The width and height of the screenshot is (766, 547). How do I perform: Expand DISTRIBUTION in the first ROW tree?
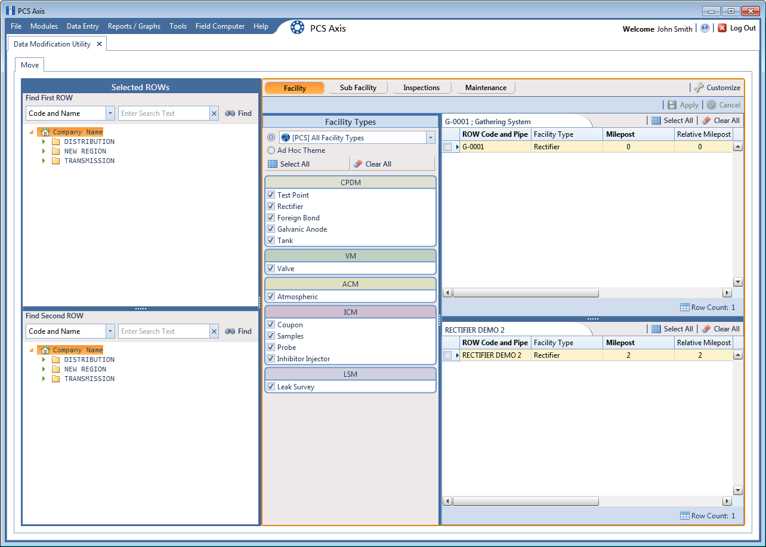[44, 142]
